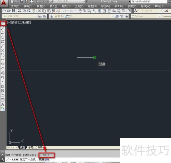Select the Multiline Text tool
The height and width of the screenshot is (163, 171).
[x=3, y=104]
